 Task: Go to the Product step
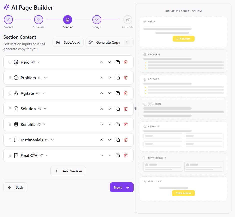pos(8,20)
